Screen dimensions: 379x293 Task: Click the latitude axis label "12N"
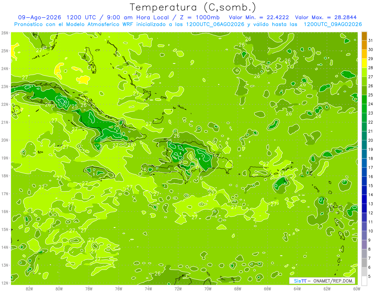pyautogui.click(x=5, y=283)
